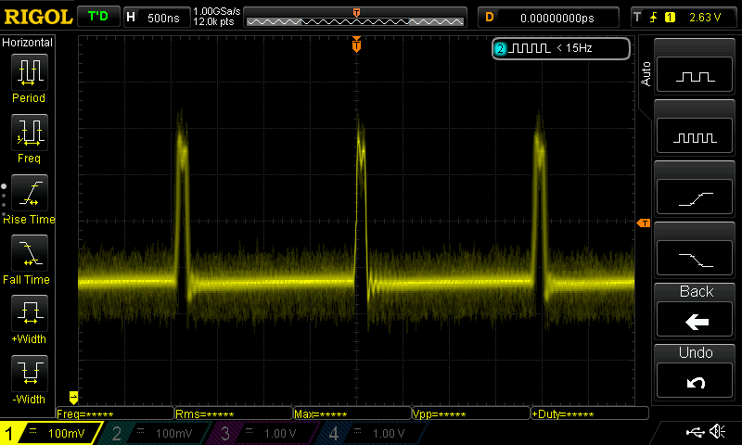The width and height of the screenshot is (742, 445).
Task: Click the falling edge auto option
Action: point(695,259)
